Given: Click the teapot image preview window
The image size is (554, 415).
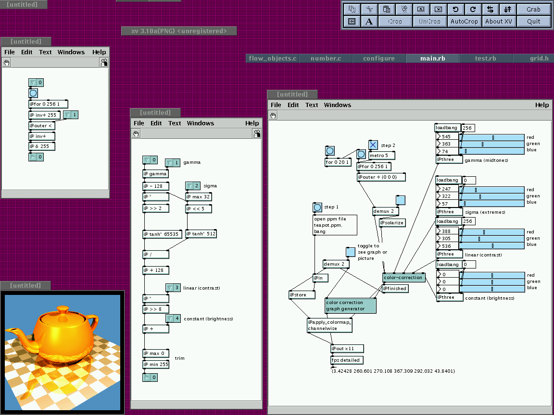Looking at the screenshot, I should [63, 353].
